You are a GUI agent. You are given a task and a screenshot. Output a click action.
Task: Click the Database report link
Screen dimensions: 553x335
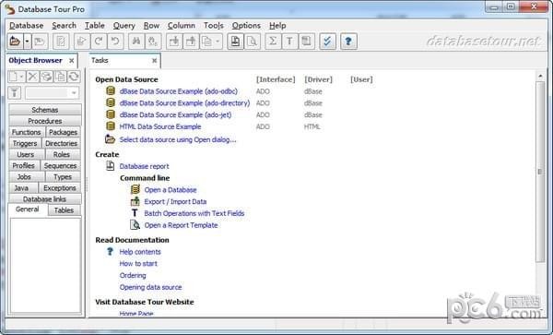(145, 166)
